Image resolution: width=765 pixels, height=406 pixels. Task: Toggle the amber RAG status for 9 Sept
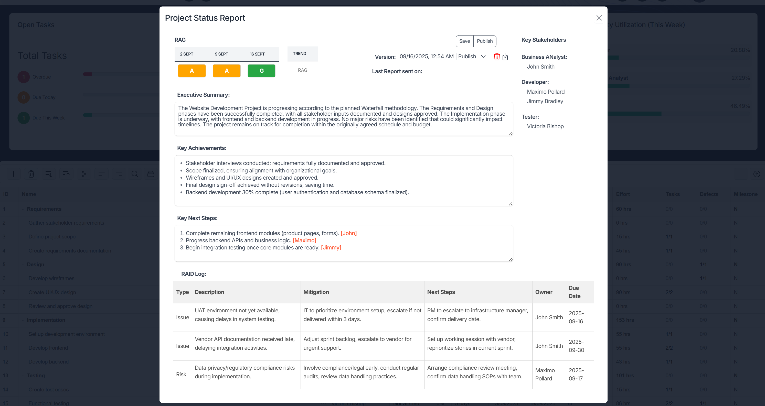point(227,71)
